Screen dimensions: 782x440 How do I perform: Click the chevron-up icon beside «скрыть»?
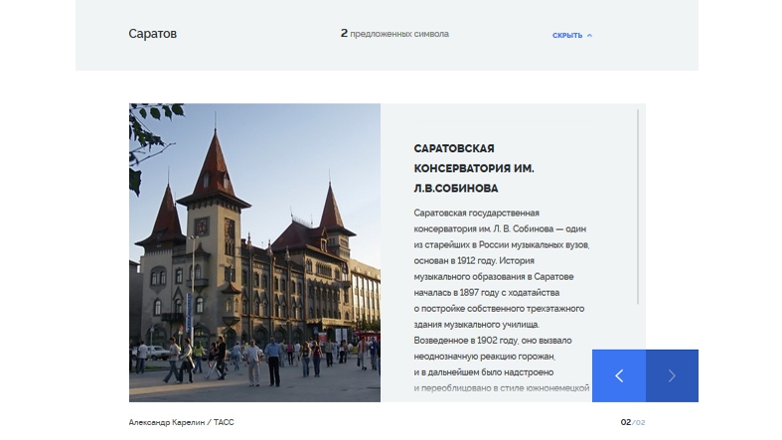[x=590, y=35]
